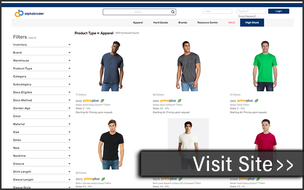Screen dimensions: 304x190
Task: Expand the New filter
Action: 42,148
